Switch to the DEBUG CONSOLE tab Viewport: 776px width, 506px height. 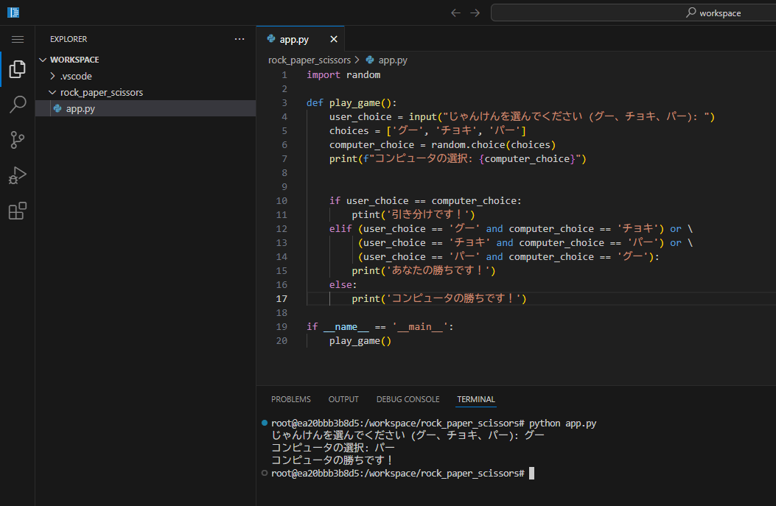click(408, 399)
